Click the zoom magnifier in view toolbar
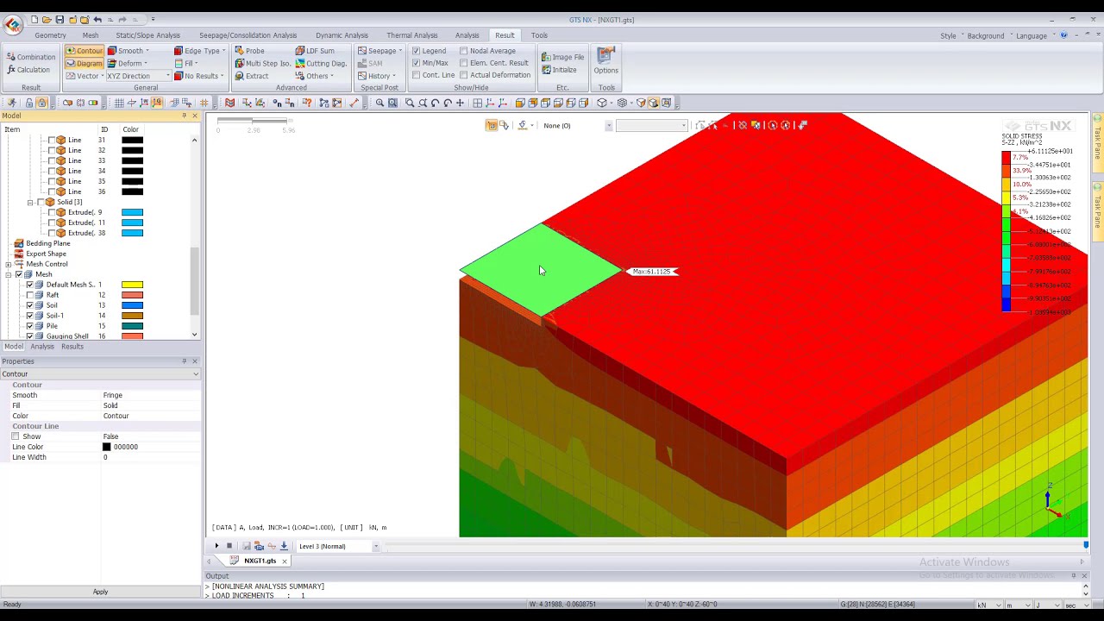 [379, 103]
